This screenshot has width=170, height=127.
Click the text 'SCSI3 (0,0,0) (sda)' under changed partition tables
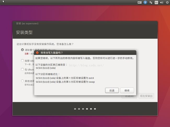[x=46, y=68]
